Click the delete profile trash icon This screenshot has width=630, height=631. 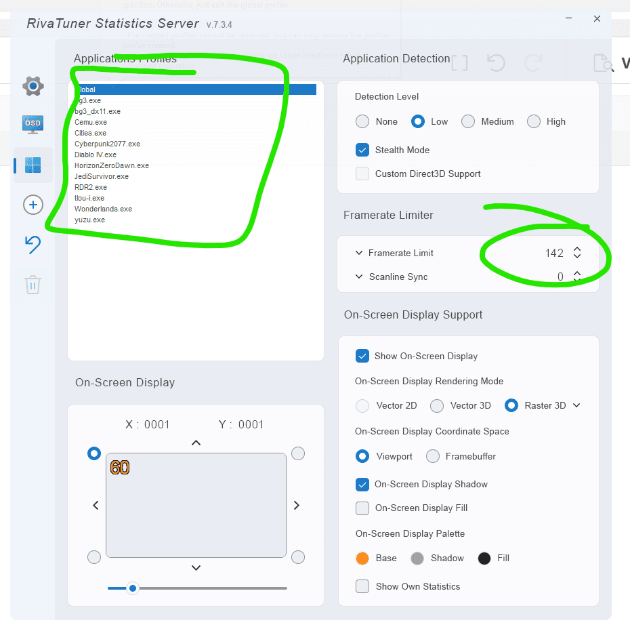[33, 285]
